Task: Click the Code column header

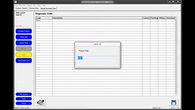Action: pos(44,18)
